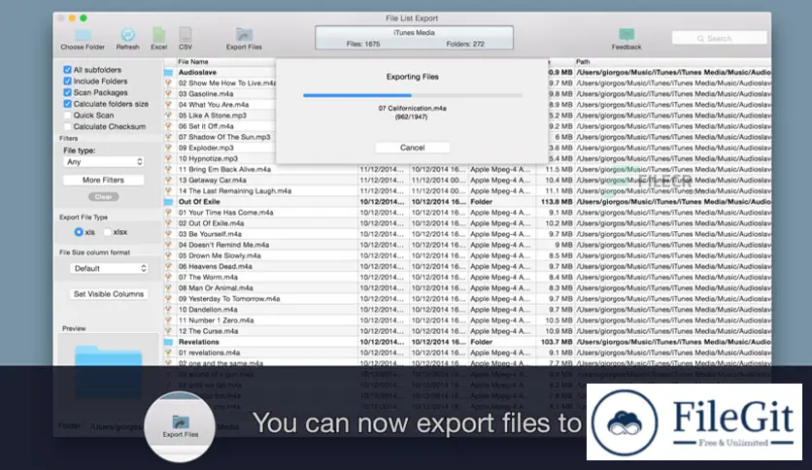Click the export progress bar
This screenshot has height=470, width=812.
(x=412, y=95)
